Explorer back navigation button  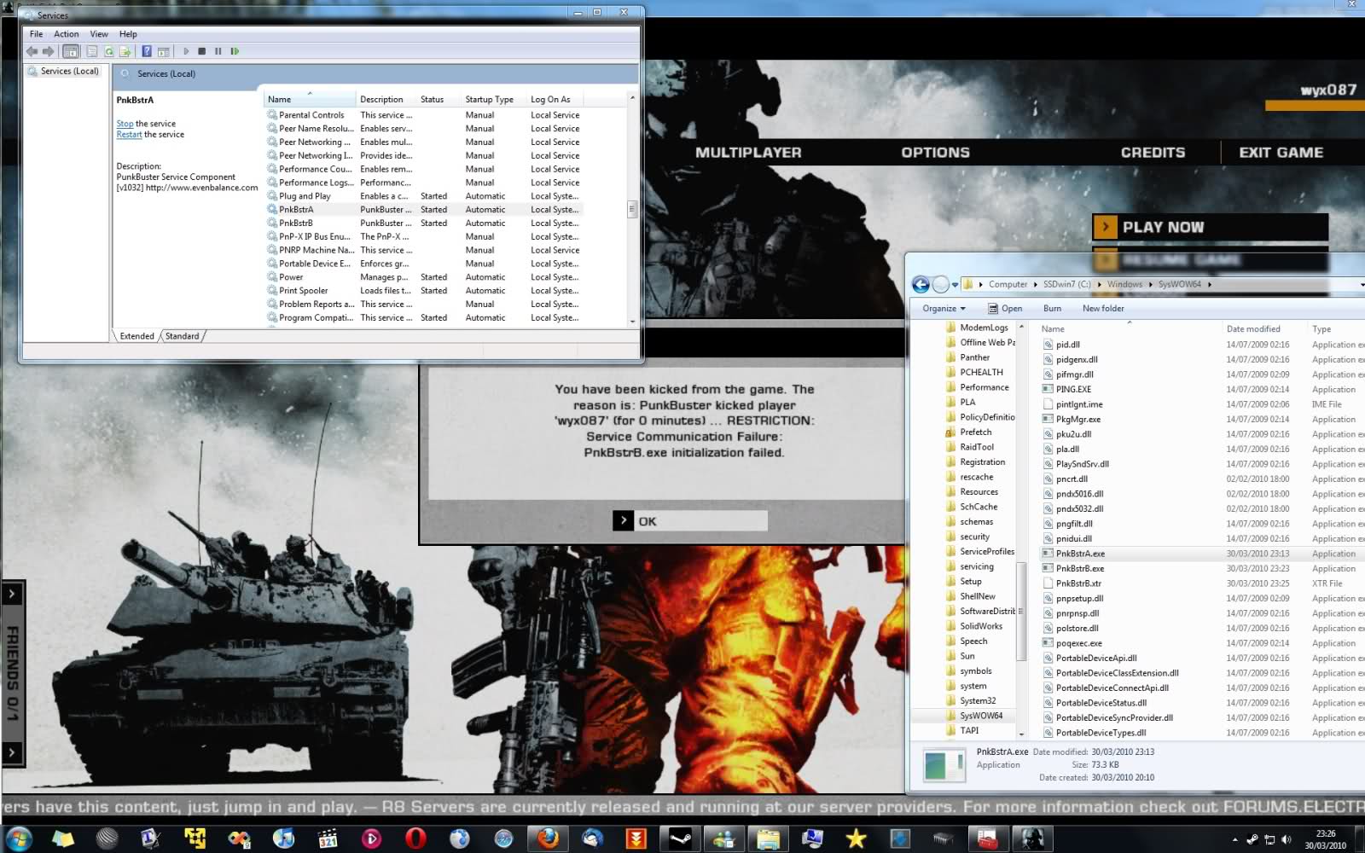click(x=921, y=284)
